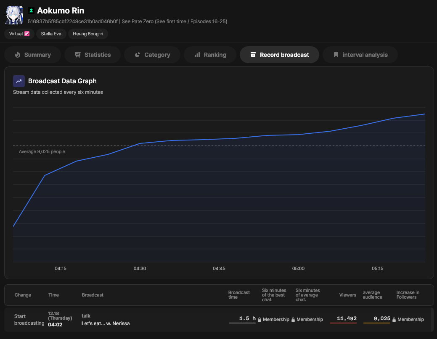Click the Average 9,025 people label

(42, 152)
